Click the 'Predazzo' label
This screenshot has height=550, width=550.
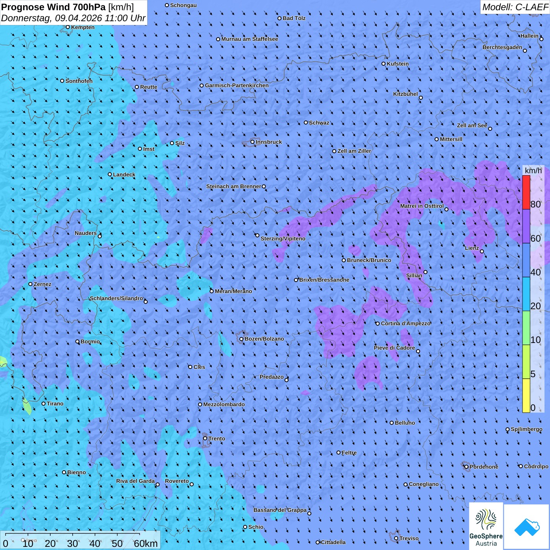[271, 377]
